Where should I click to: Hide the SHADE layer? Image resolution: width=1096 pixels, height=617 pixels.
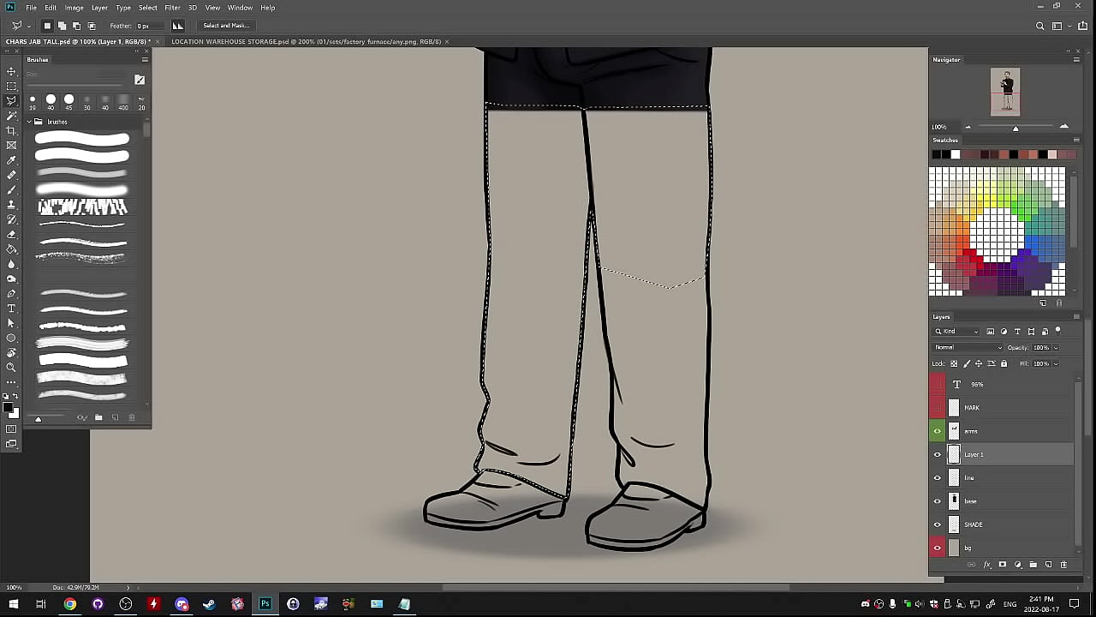(937, 524)
